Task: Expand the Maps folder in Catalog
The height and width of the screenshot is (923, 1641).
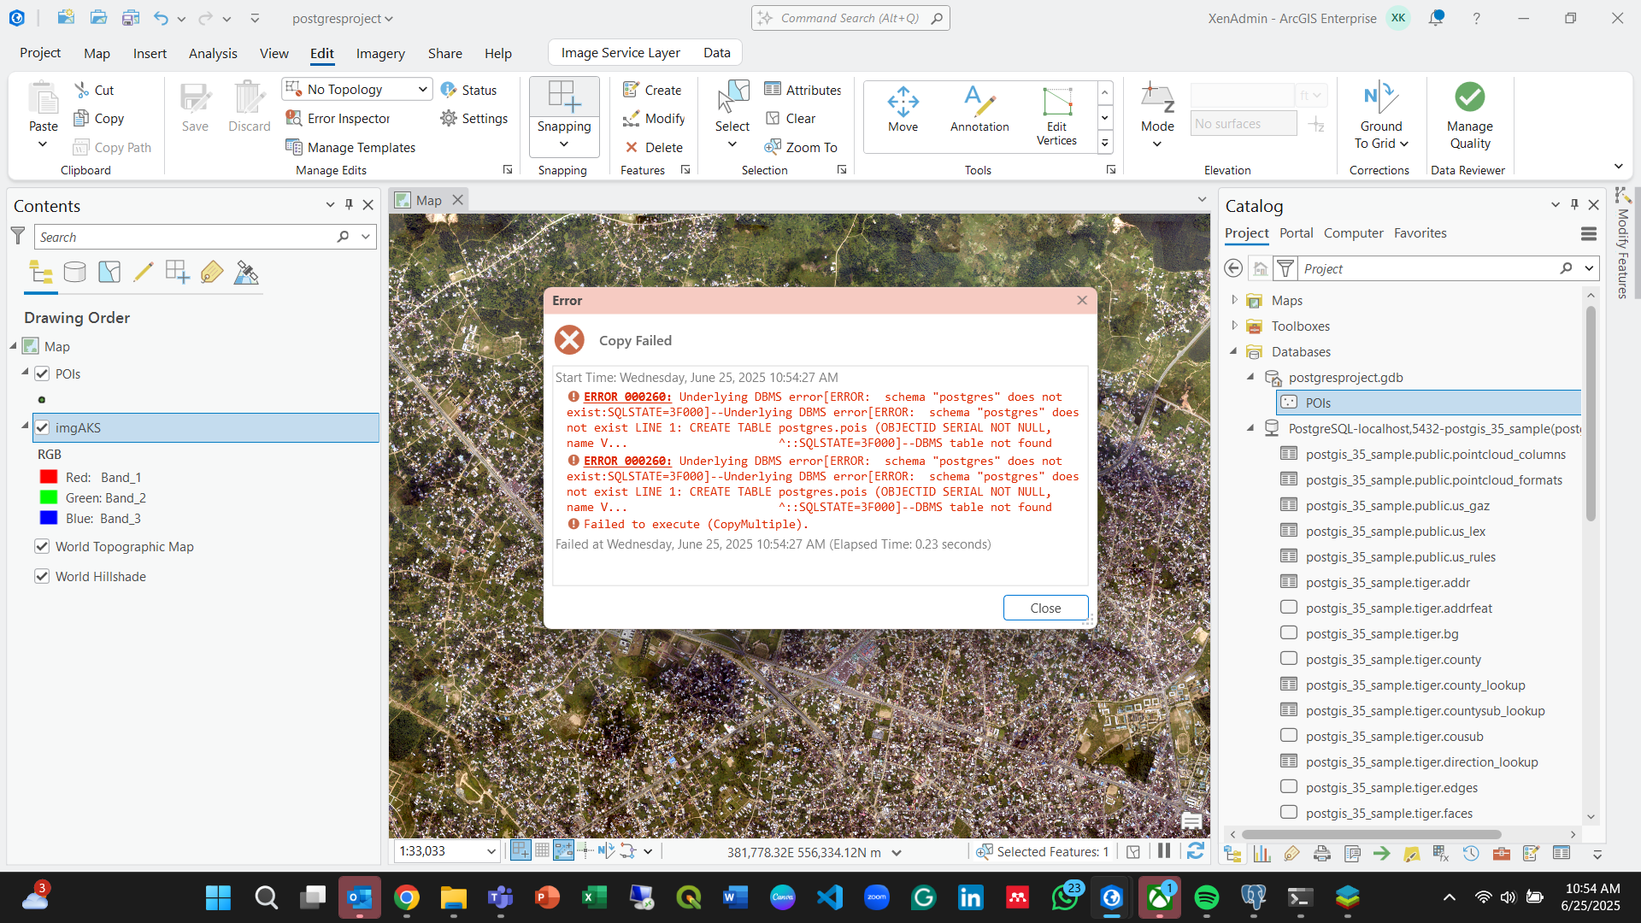Action: [1234, 300]
